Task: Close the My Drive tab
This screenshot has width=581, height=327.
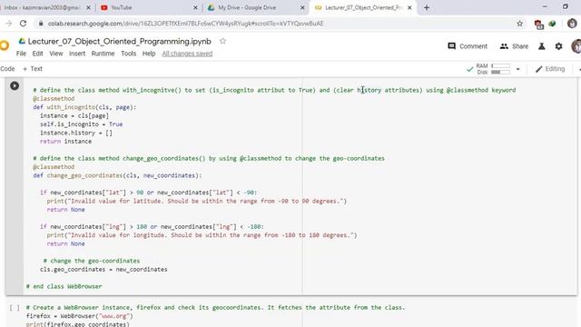Action: [302, 7]
